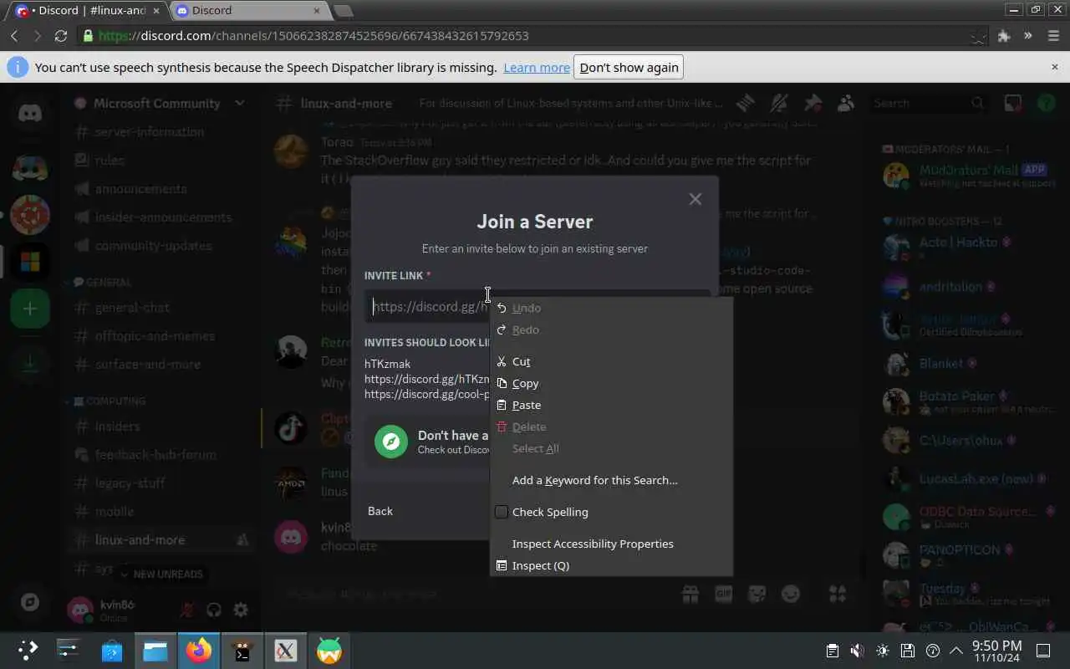Open the general-chat channel

pyautogui.click(x=161, y=308)
